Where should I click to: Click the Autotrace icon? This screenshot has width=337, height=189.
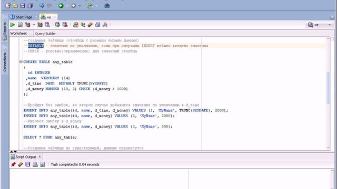(x=40, y=25)
